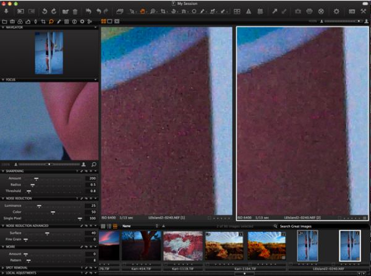Select the red infrared tree thumbnail
Screen dimensions: 371x276
point(183,246)
